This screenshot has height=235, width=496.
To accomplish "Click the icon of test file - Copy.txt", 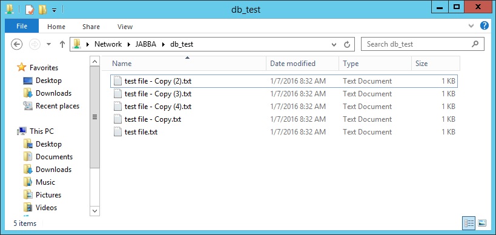I will pyautogui.click(x=117, y=119).
